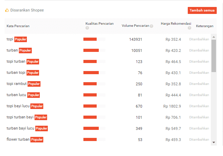This screenshot has height=156, width=223.
Task: Click Ditambahkan in the topi turban row
Action: [x=199, y=62]
